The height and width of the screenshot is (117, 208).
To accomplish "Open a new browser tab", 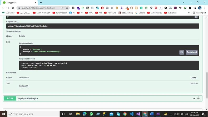I will 41,3.
